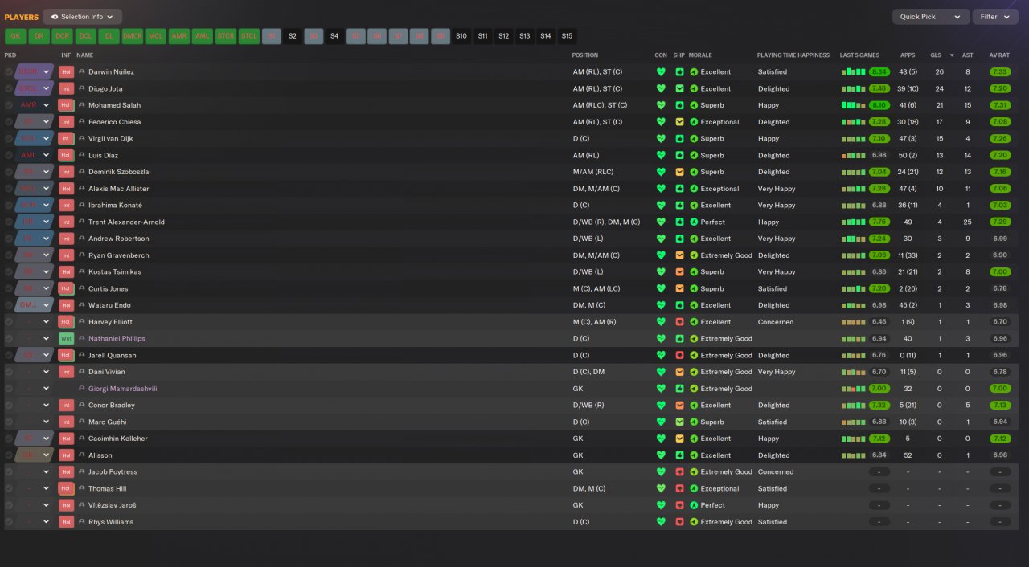Open profile icon beside Virgil van Dijk

[x=82, y=139]
